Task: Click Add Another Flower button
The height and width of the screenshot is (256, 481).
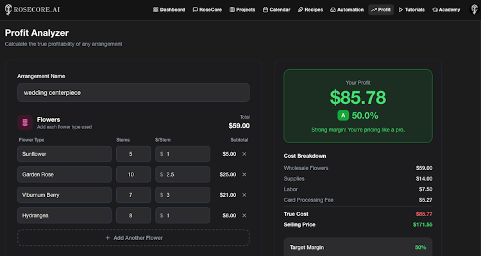Action: click(x=133, y=238)
